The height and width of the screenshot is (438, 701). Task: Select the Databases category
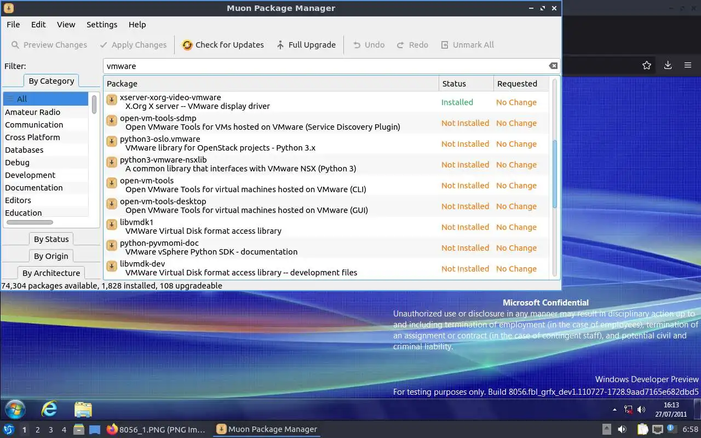pyautogui.click(x=45, y=150)
